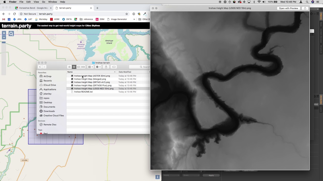Close the terrain.party browser tab
This screenshot has height=181, width=323.
pyautogui.click(x=91, y=8)
